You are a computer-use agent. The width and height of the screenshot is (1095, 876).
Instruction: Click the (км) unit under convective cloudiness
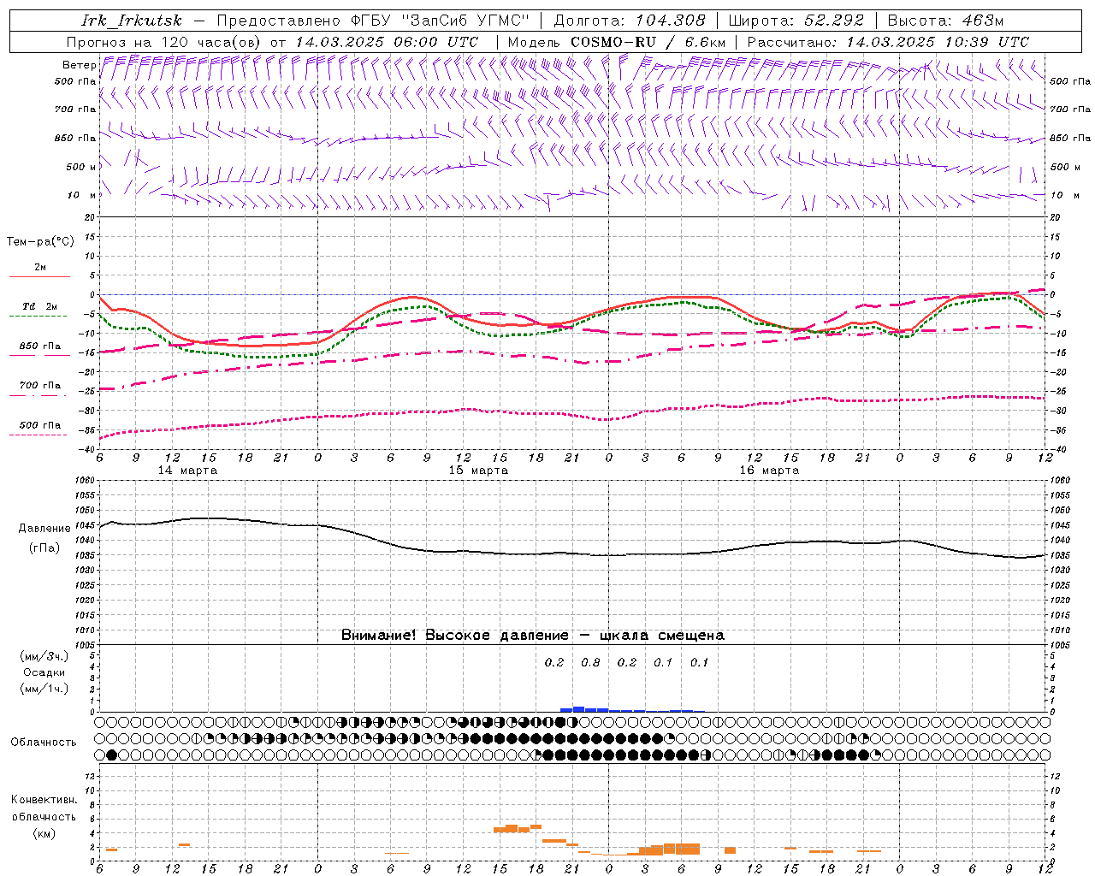point(44,832)
